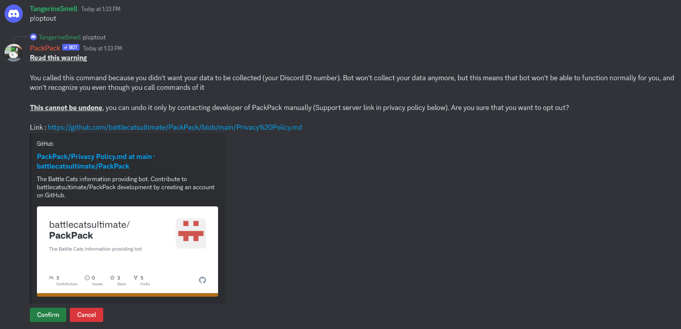Click the issues icon in the card

(87, 278)
